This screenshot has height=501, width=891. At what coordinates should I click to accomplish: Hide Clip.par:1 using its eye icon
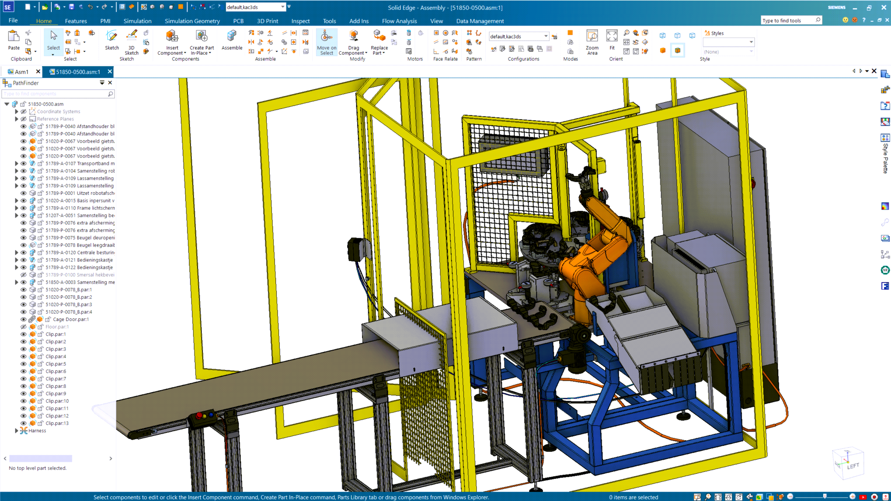[x=23, y=334]
